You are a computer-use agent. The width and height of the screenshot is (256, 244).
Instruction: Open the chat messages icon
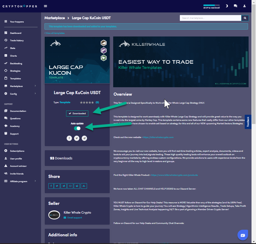click(x=235, y=6)
